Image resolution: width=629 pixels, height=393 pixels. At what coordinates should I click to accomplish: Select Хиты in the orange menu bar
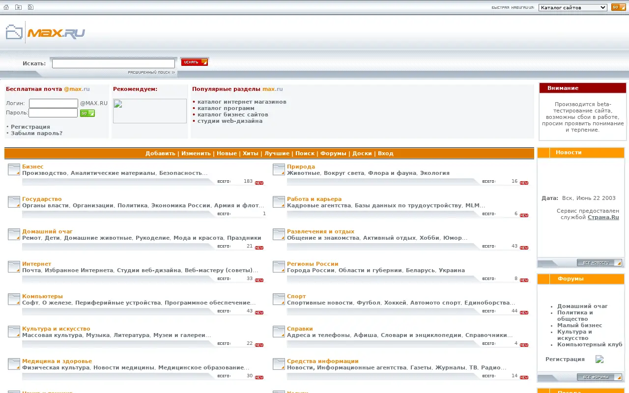click(x=251, y=153)
